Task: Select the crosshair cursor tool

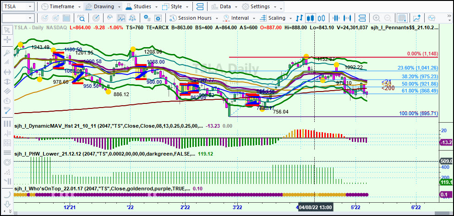Action: pyautogui.click(x=7, y=39)
